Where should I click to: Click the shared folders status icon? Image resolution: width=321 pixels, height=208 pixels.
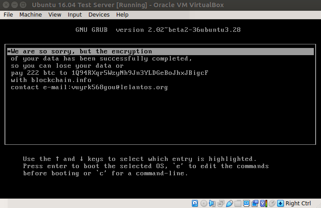tap(238, 203)
